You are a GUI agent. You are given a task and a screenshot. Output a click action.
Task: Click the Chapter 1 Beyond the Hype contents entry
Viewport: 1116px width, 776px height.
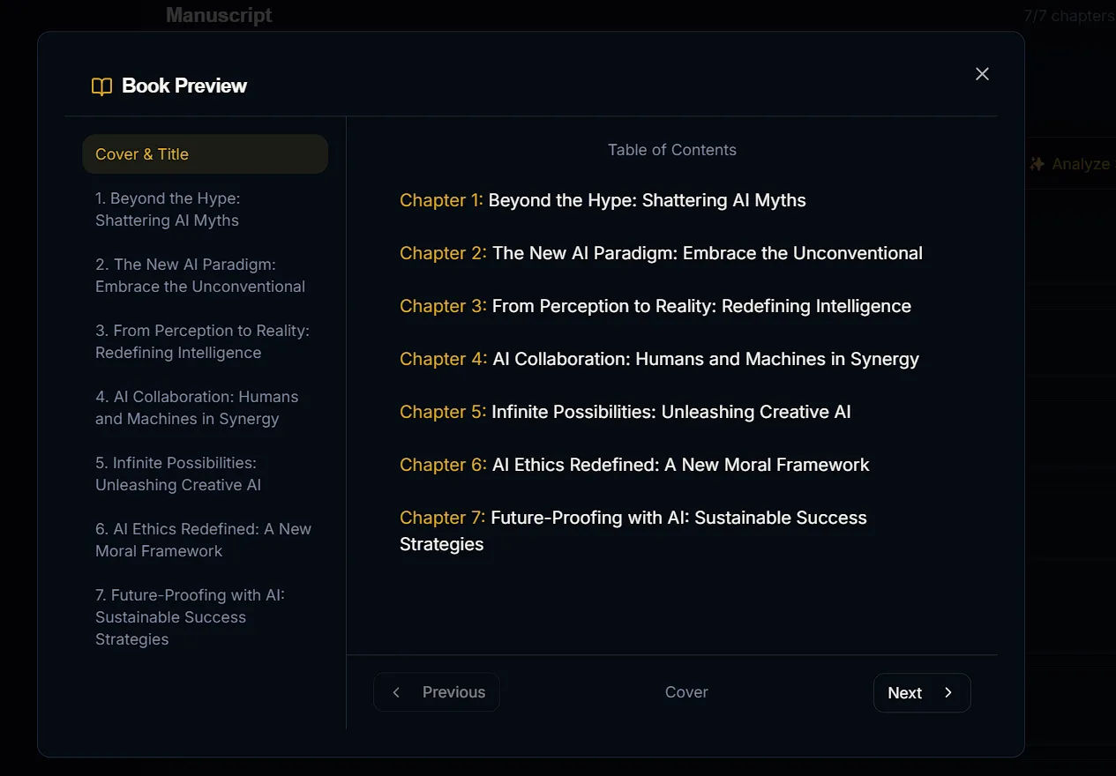coord(603,200)
